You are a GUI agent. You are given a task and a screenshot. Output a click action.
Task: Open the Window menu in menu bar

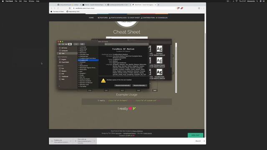coord(31,1)
